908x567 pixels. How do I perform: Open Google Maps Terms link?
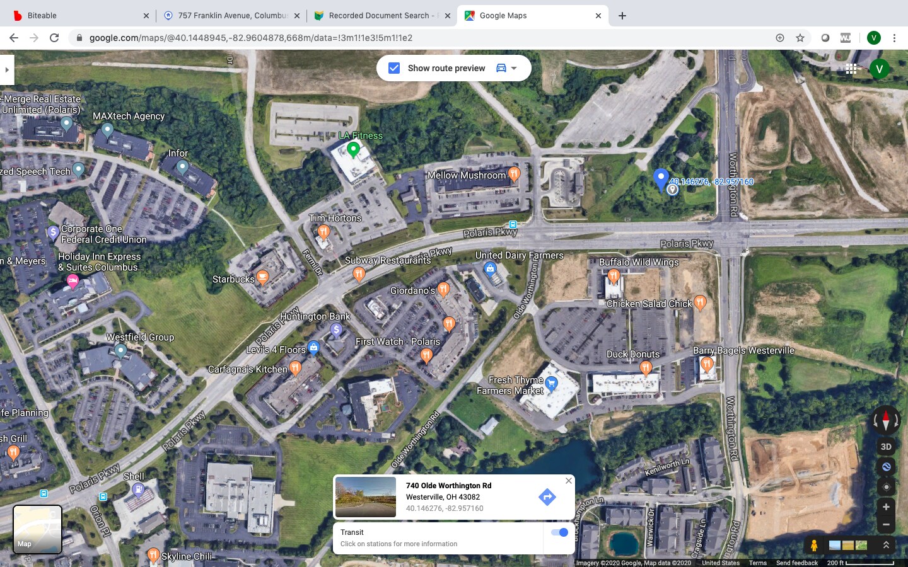point(758,563)
